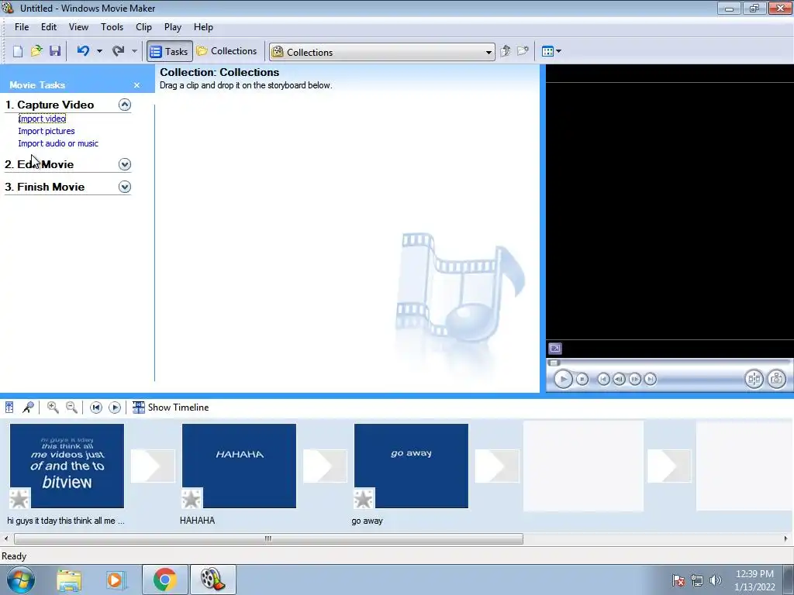Jump back in preview monitor
The image size is (794, 595).
[x=603, y=379]
